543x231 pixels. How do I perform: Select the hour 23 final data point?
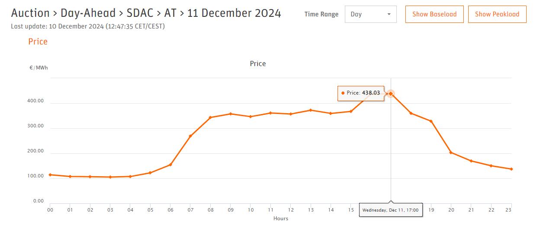pyautogui.click(x=511, y=169)
